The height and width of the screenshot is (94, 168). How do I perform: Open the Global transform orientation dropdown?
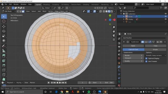point(47,8)
